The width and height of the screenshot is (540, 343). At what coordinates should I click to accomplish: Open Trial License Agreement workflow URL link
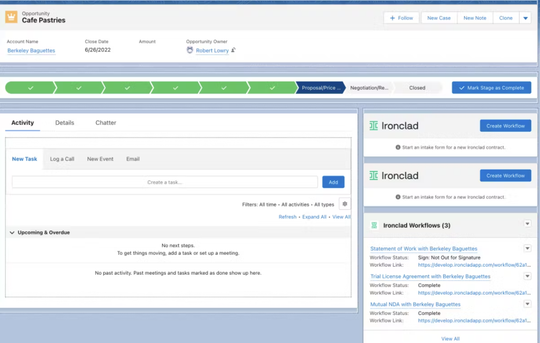pos(474,293)
